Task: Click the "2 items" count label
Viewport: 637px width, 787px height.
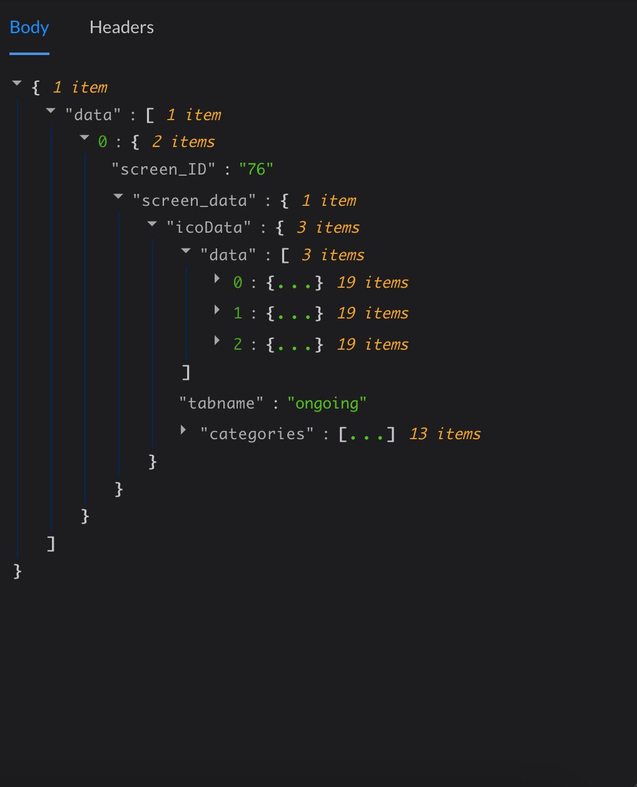Action: [183, 141]
